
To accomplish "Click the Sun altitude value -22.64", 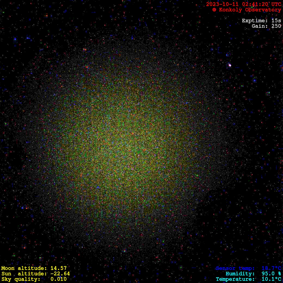I will tap(59, 274).
